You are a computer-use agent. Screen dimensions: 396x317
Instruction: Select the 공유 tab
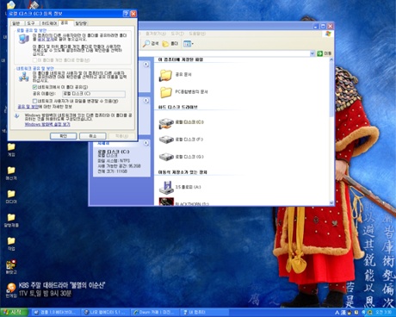(65, 22)
